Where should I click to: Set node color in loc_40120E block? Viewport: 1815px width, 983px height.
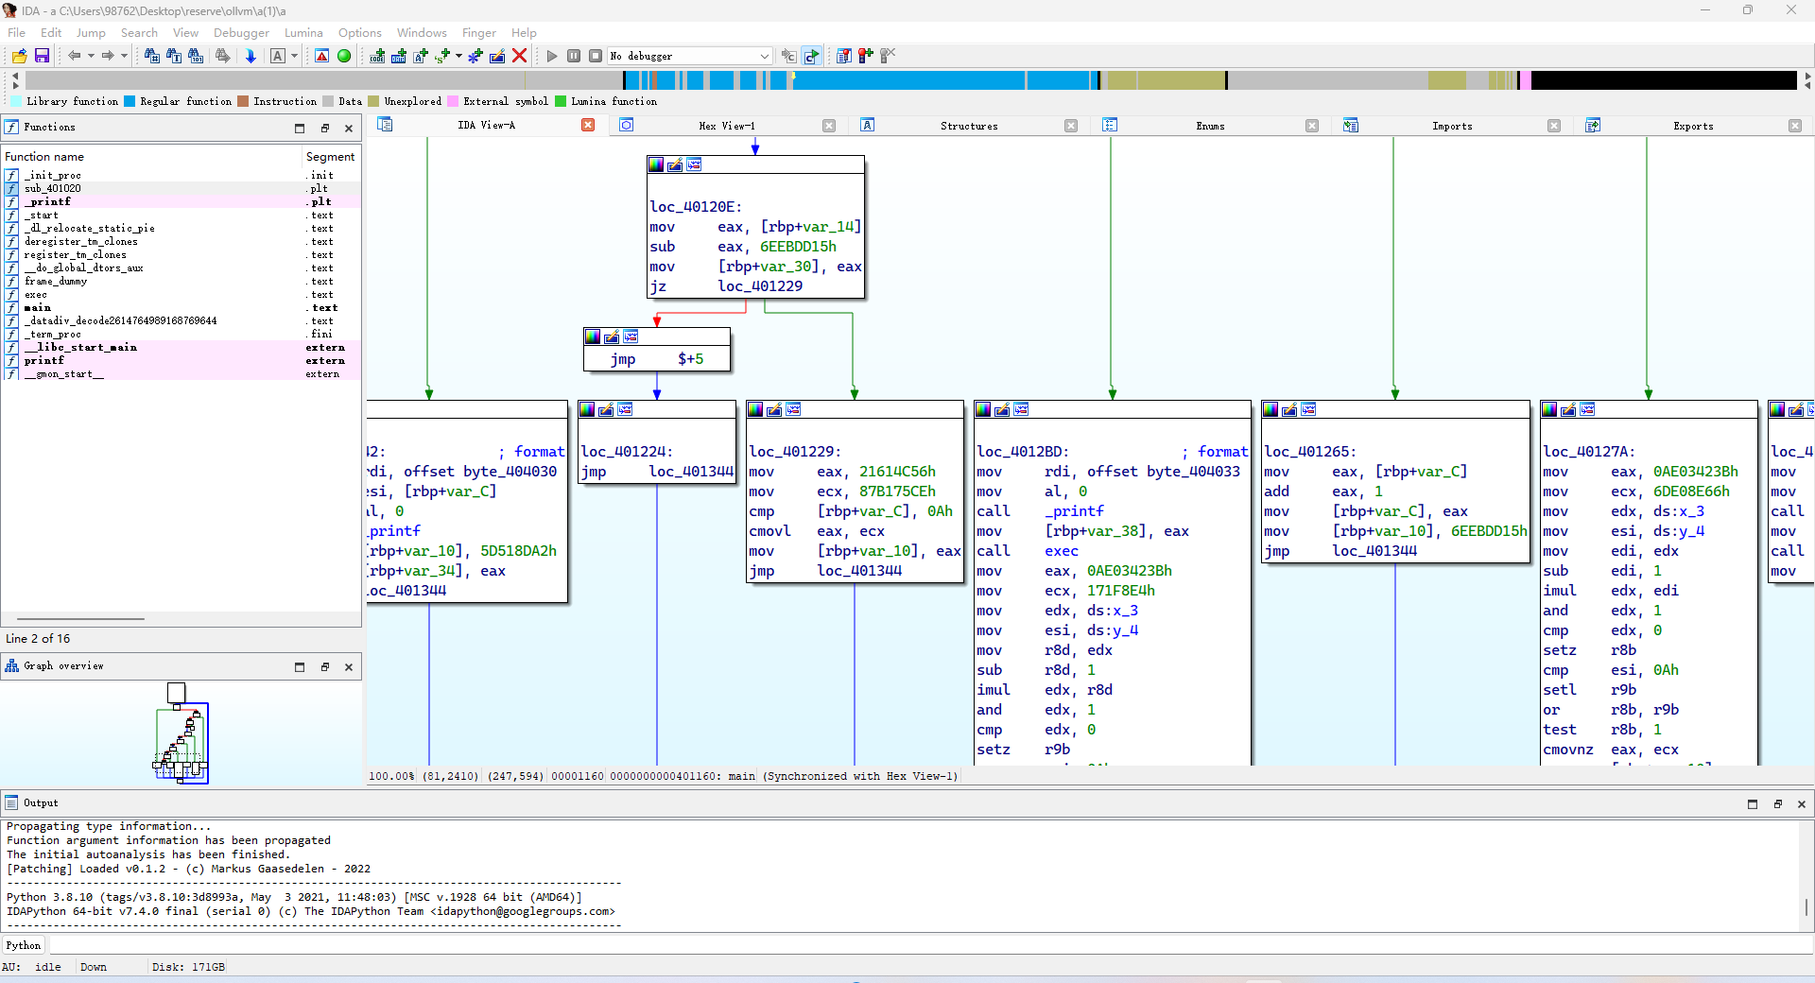[x=656, y=164]
